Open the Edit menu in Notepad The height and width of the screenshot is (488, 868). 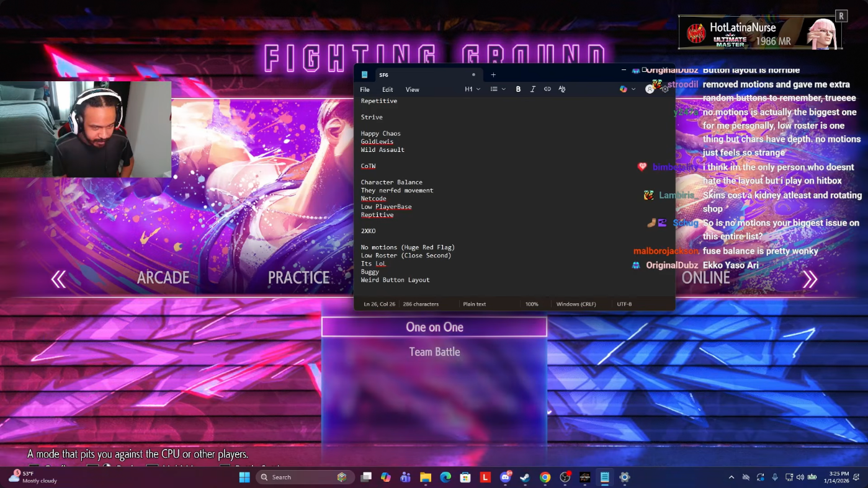388,89
